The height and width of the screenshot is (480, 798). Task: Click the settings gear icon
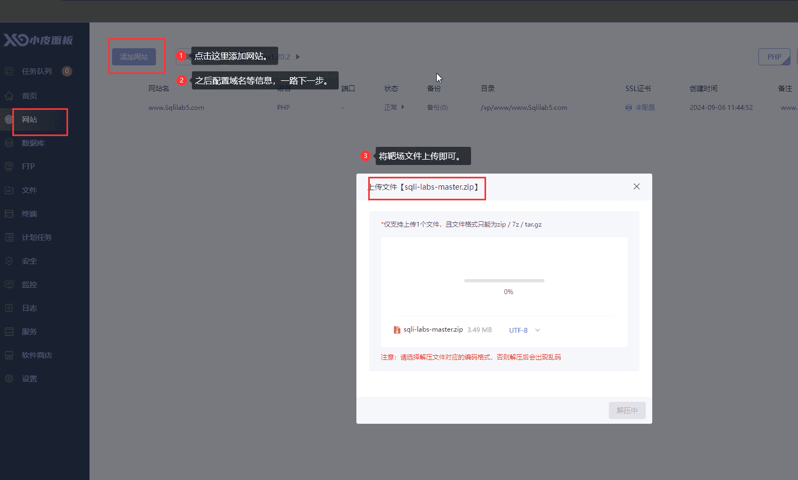coord(9,379)
